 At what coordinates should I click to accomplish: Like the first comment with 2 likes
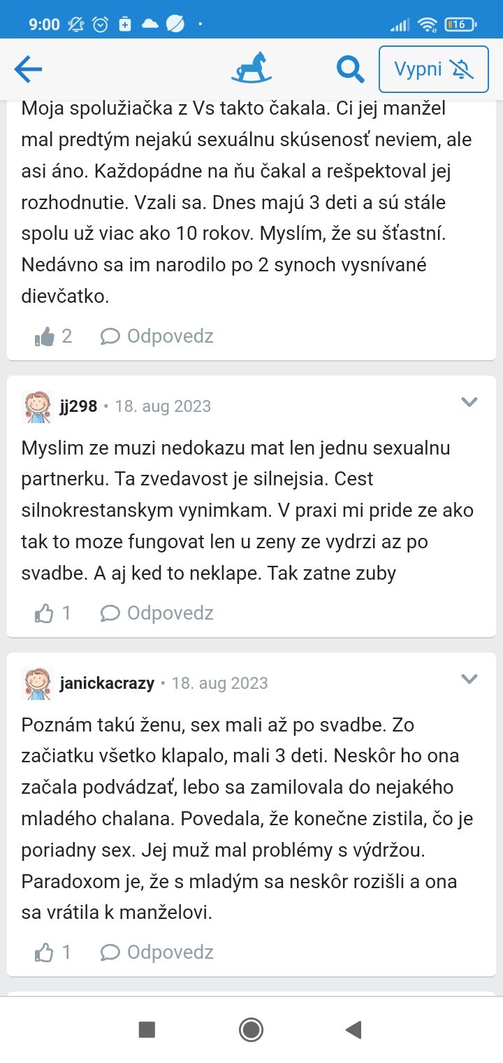click(x=45, y=337)
